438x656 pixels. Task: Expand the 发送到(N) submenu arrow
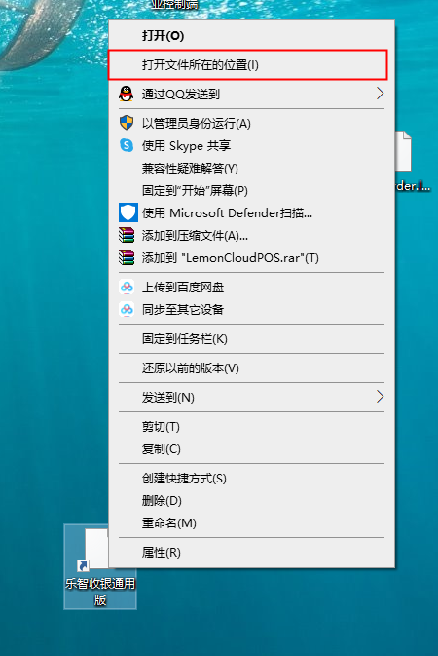pos(380,397)
